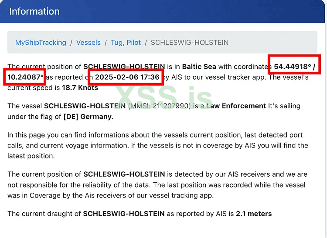Go to the Vessels breadcrumb link

click(88, 43)
